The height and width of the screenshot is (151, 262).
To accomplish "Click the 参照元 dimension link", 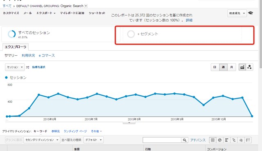I will [x=56, y=131].
